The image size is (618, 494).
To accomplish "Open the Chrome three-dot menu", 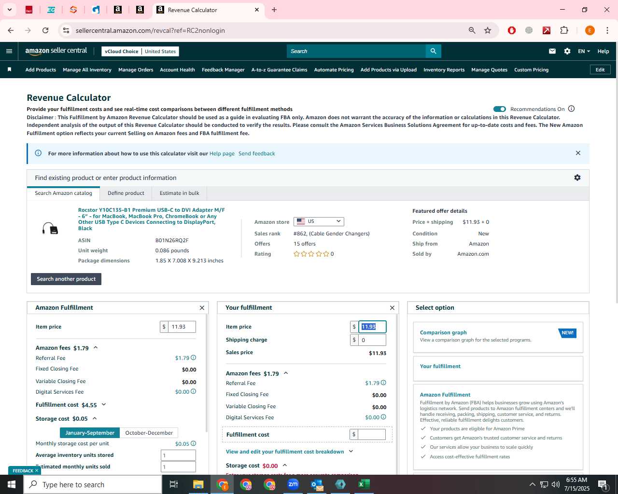I will (x=607, y=30).
